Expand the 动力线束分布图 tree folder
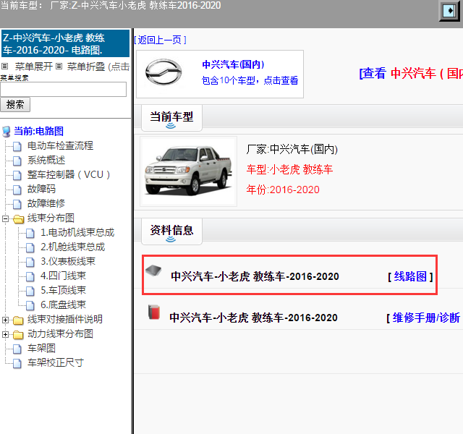The height and width of the screenshot is (434, 463). (5, 334)
